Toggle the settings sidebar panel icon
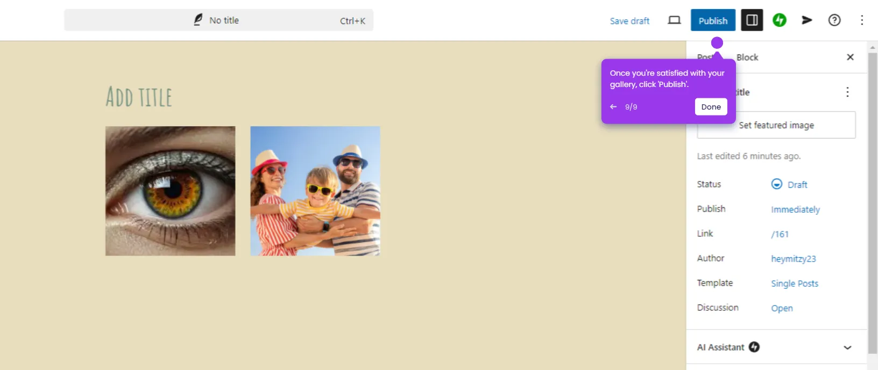Viewport: 878px width, 370px height. [x=752, y=20]
